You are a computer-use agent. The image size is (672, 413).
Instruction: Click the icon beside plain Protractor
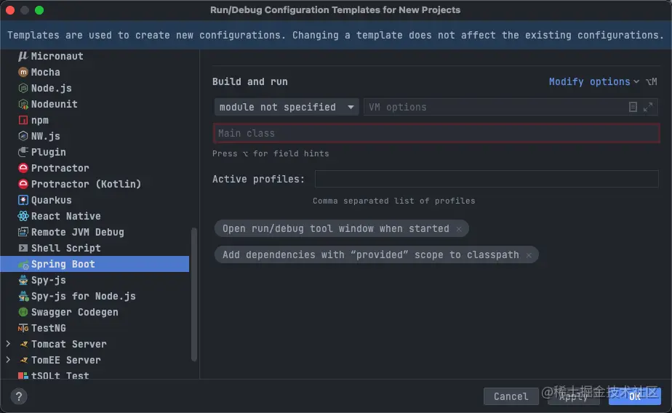pyautogui.click(x=23, y=168)
